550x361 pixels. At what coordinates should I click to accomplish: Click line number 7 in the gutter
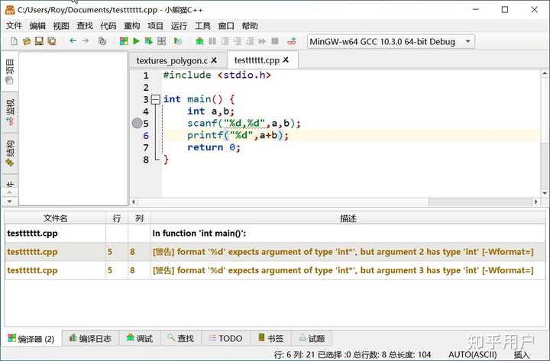146,147
